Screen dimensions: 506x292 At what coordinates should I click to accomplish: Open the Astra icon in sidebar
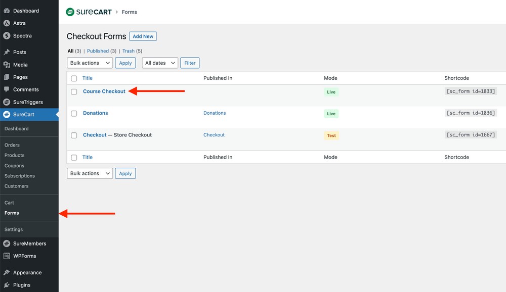coord(7,23)
